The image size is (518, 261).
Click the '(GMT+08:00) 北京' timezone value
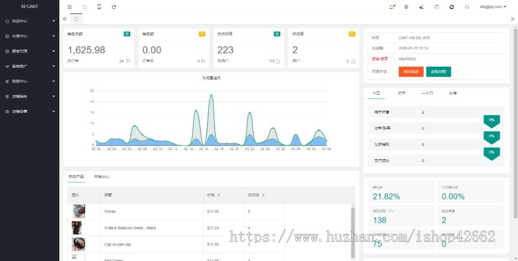(x=414, y=37)
